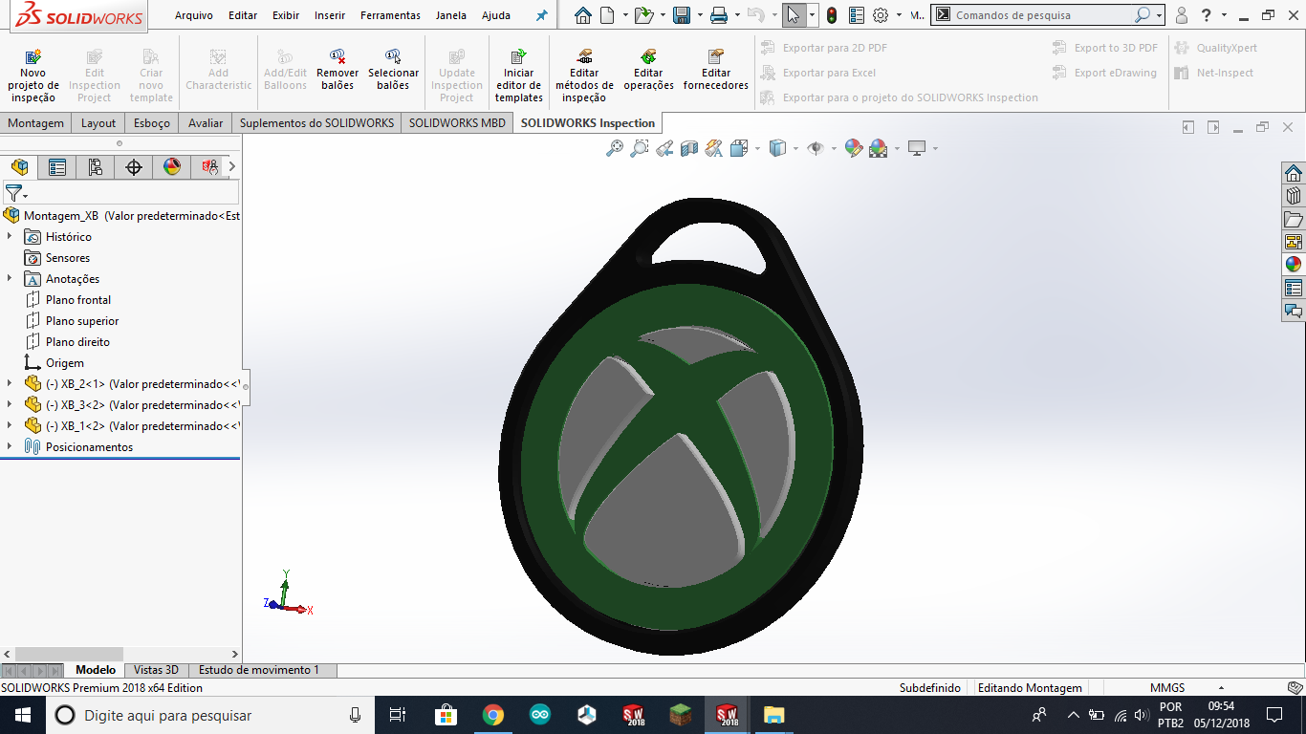Viewport: 1306px width, 734px height.
Task: Expand the XB_3<2> component node
Action: (x=10, y=404)
